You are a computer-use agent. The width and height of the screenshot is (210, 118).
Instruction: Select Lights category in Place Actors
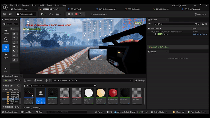6,56
